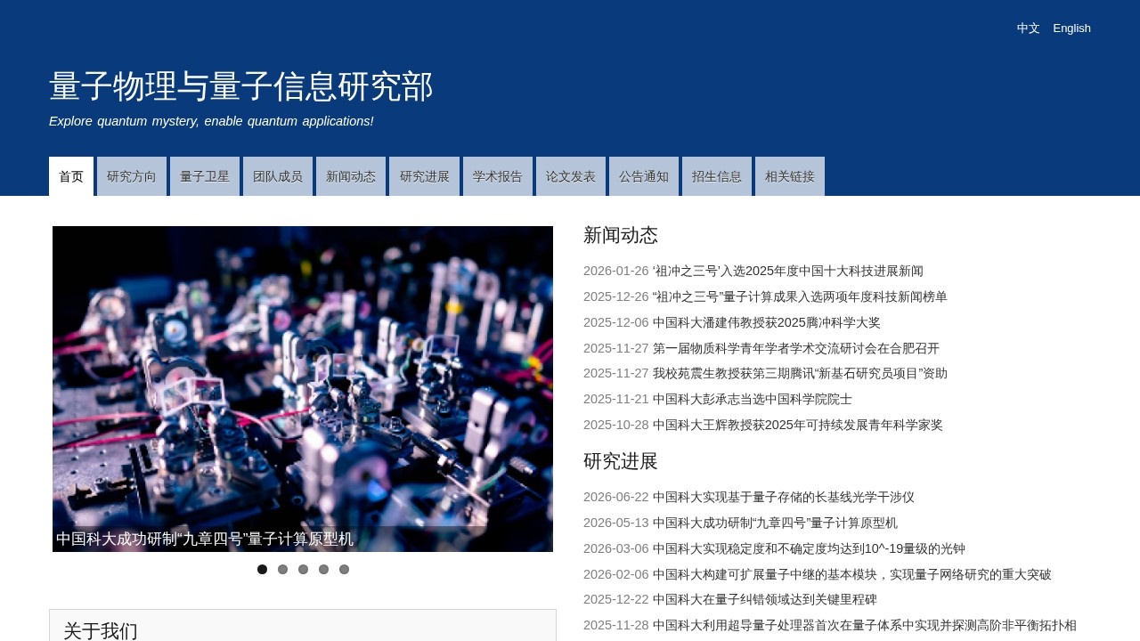Open the 新闻动态 section heading
This screenshot has height=641, width=1140.
[621, 235]
